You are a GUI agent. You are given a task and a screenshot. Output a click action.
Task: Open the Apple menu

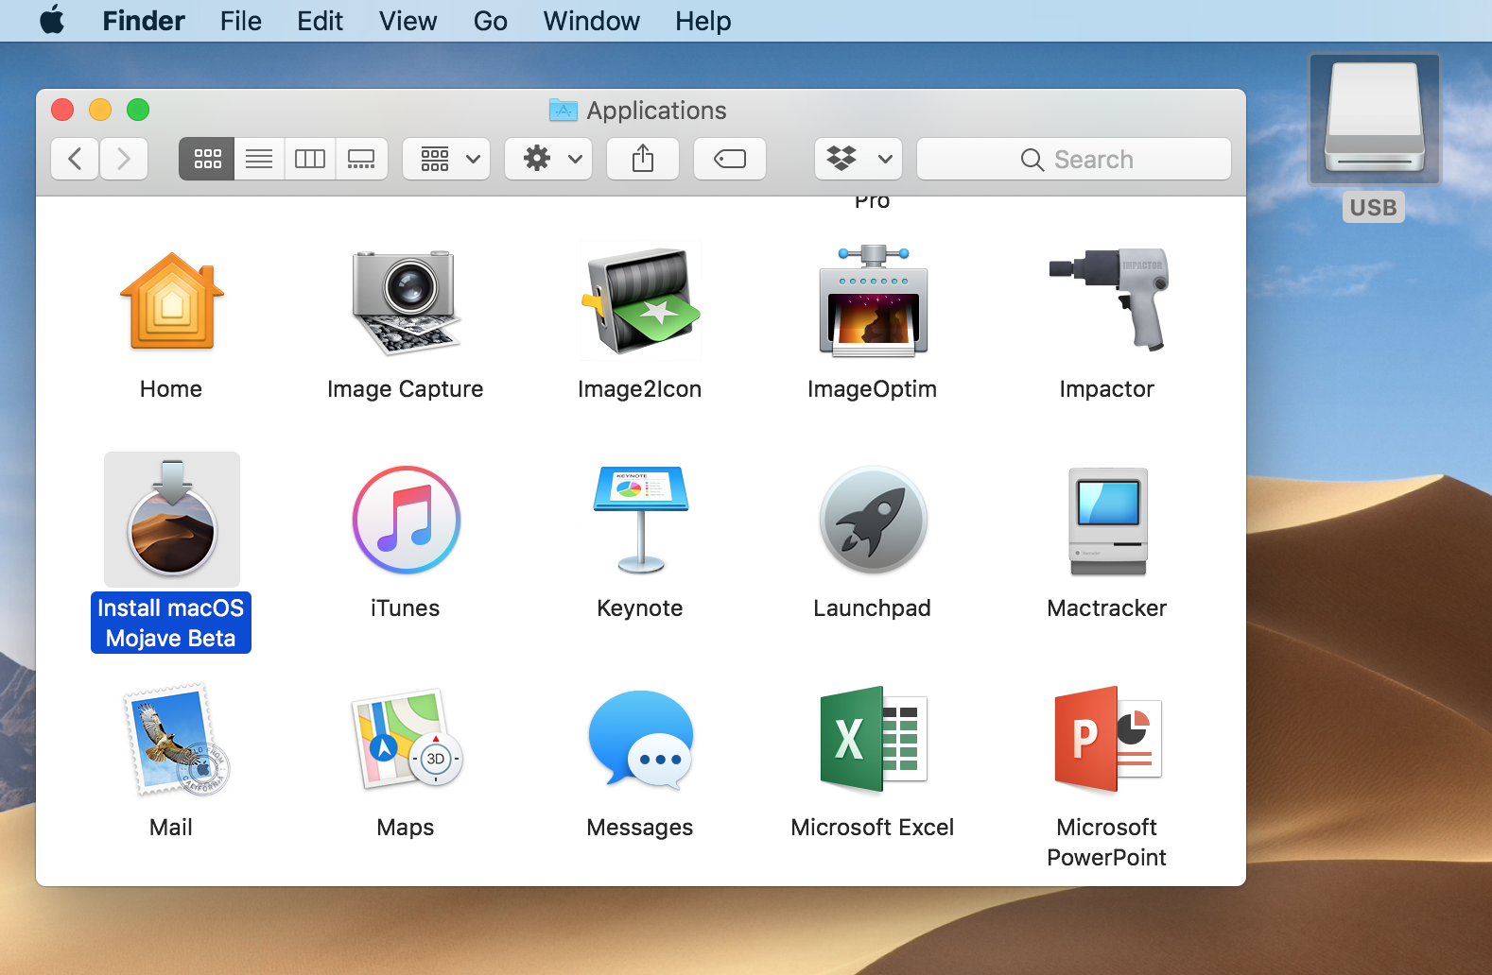[53, 21]
